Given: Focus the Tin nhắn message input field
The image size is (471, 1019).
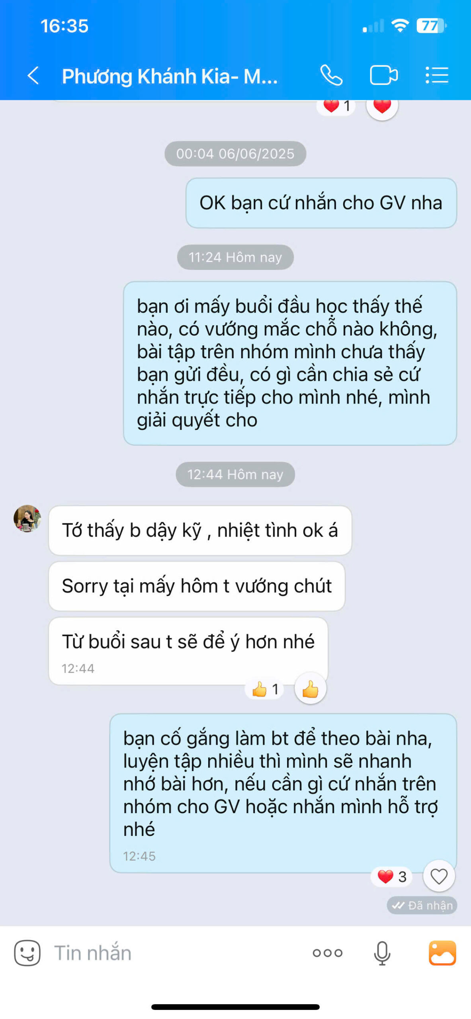Looking at the screenshot, I should click(175, 953).
